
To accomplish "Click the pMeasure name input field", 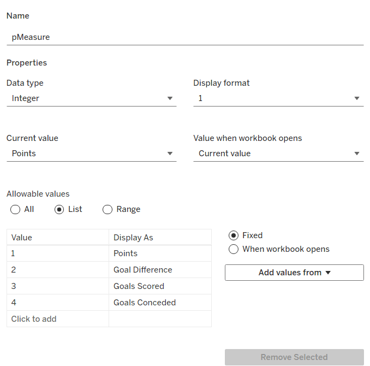I will click(184, 37).
